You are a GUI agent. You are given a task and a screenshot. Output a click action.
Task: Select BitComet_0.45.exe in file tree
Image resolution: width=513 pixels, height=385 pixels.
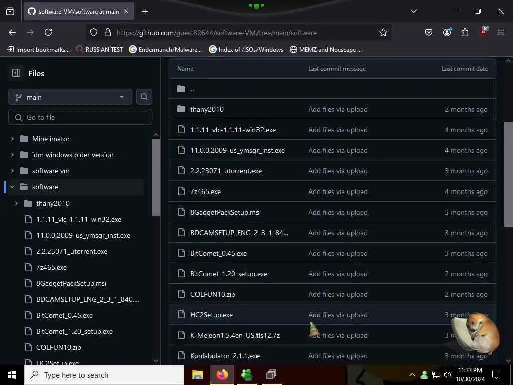65,315
